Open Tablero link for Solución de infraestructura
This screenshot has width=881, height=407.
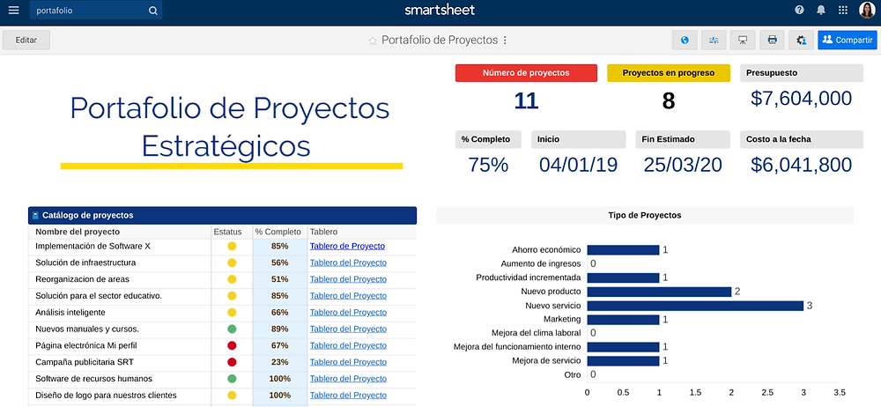point(348,263)
